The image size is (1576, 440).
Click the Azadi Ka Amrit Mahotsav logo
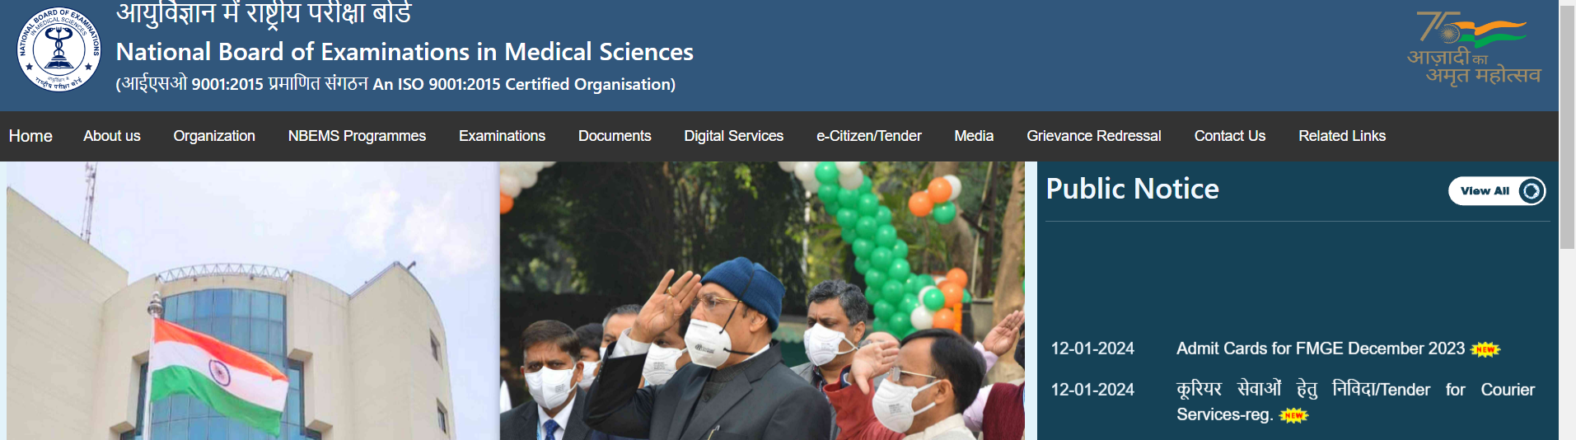(x=1474, y=49)
